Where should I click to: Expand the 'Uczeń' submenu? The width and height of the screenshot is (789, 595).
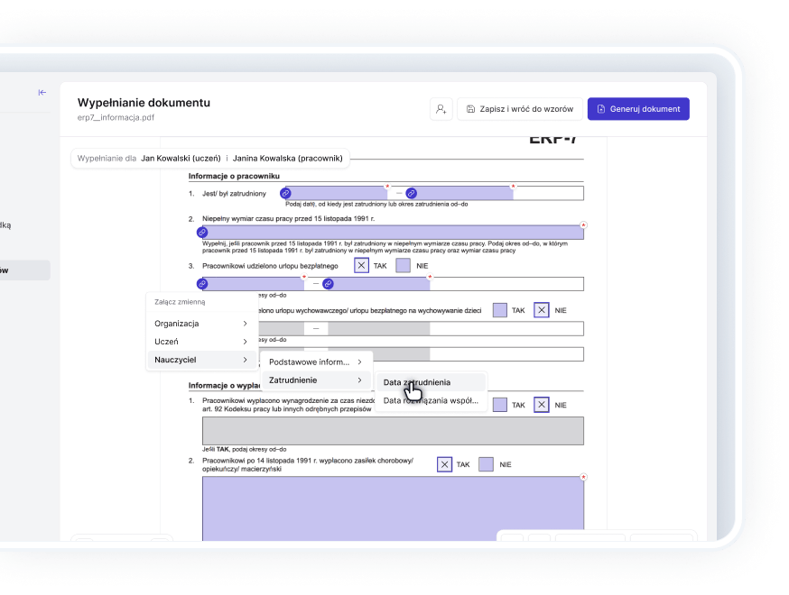[200, 342]
